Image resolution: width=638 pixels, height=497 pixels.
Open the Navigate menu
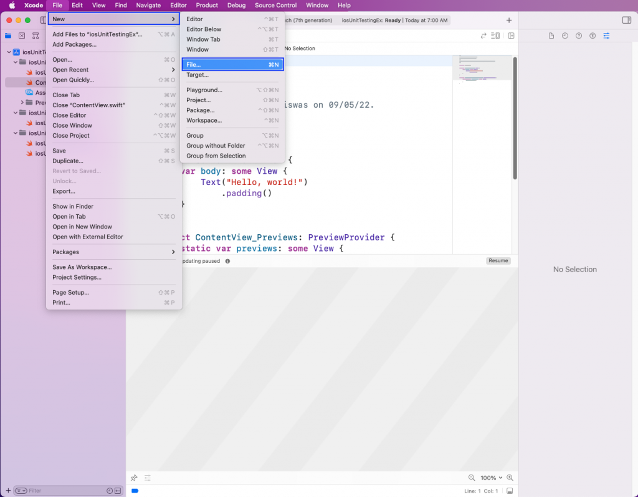pos(148,5)
